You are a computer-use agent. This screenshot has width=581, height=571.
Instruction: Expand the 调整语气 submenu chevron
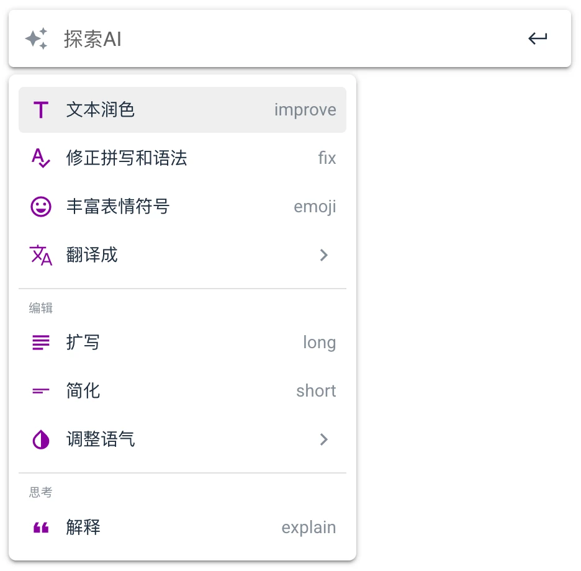pos(324,439)
